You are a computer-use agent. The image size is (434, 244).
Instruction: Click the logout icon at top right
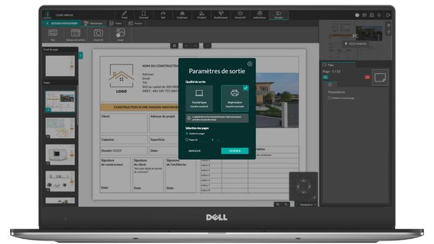coord(388,15)
